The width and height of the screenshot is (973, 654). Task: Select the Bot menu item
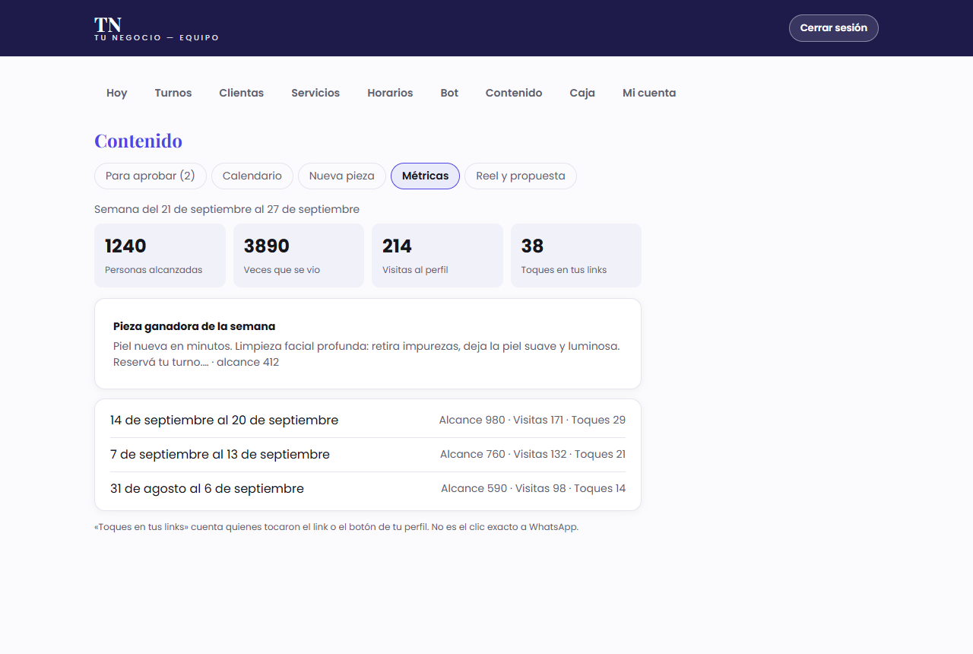coord(449,93)
